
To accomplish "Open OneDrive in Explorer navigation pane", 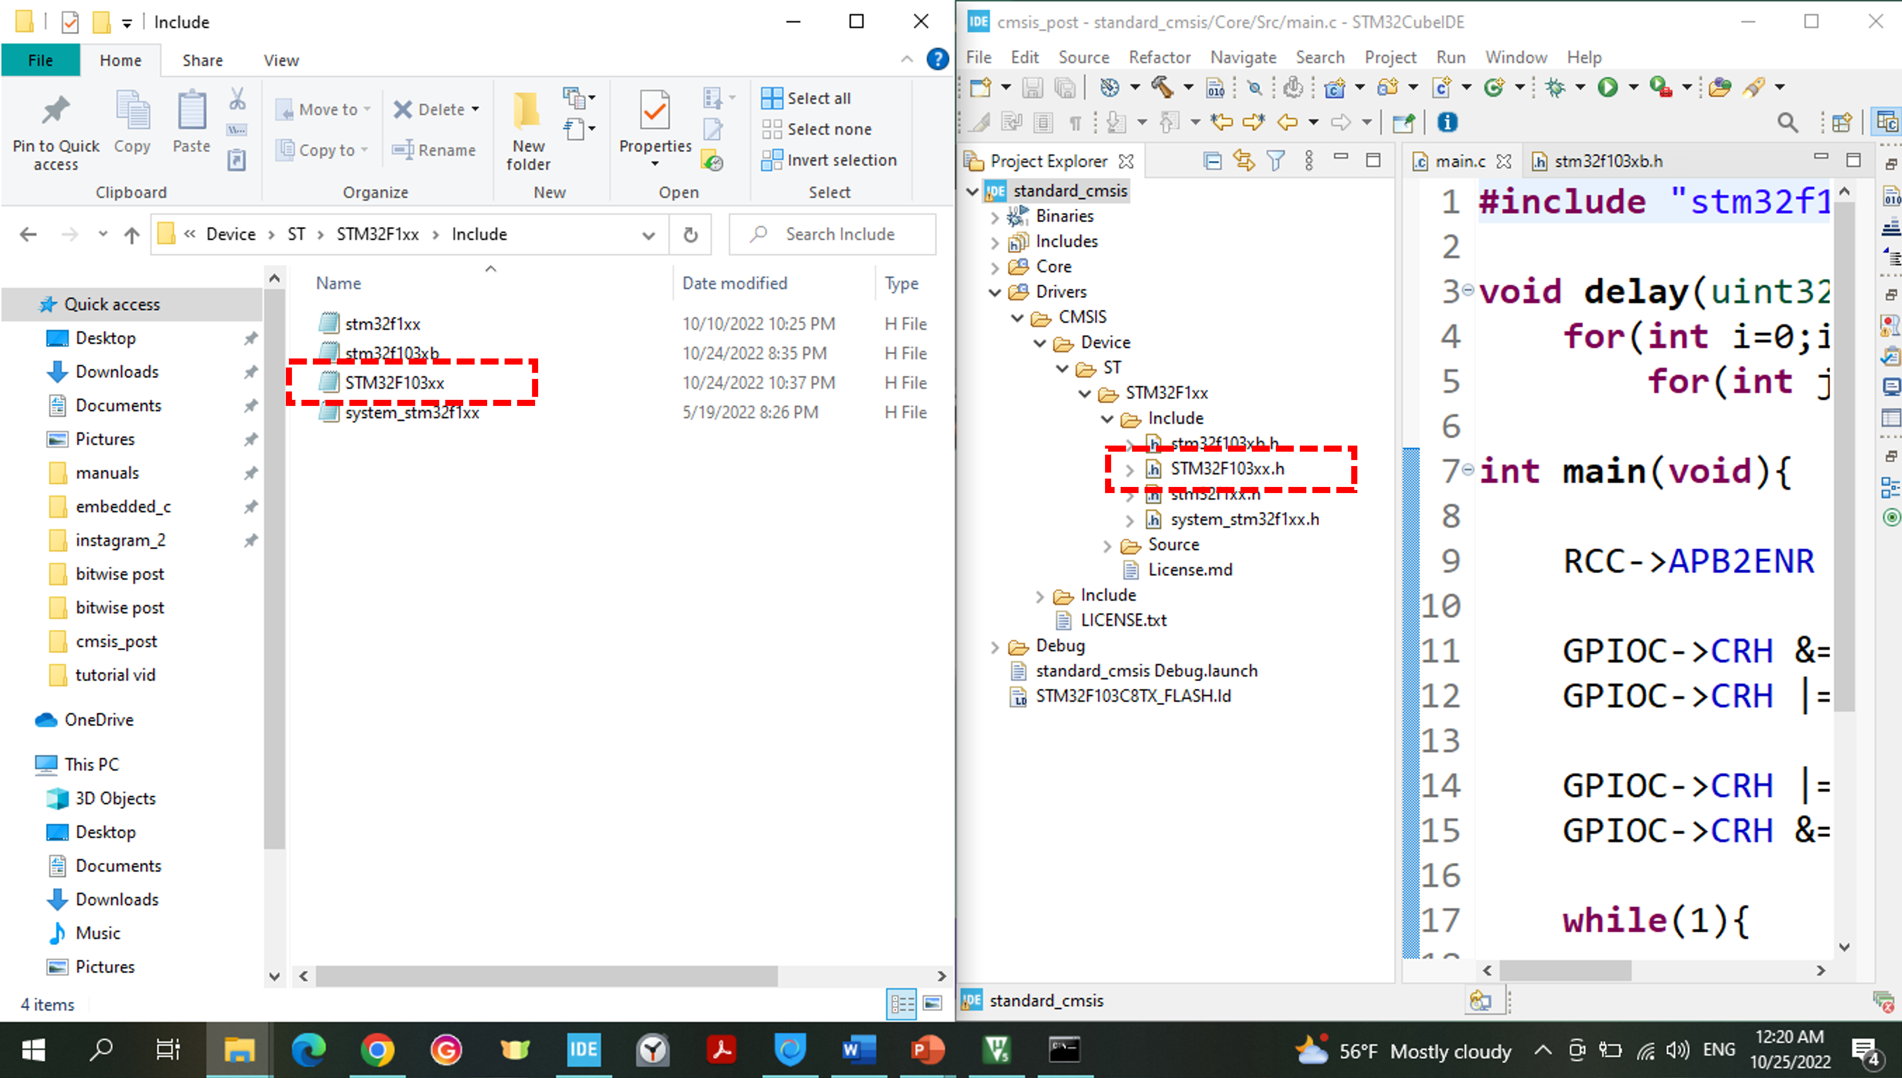I will (98, 720).
